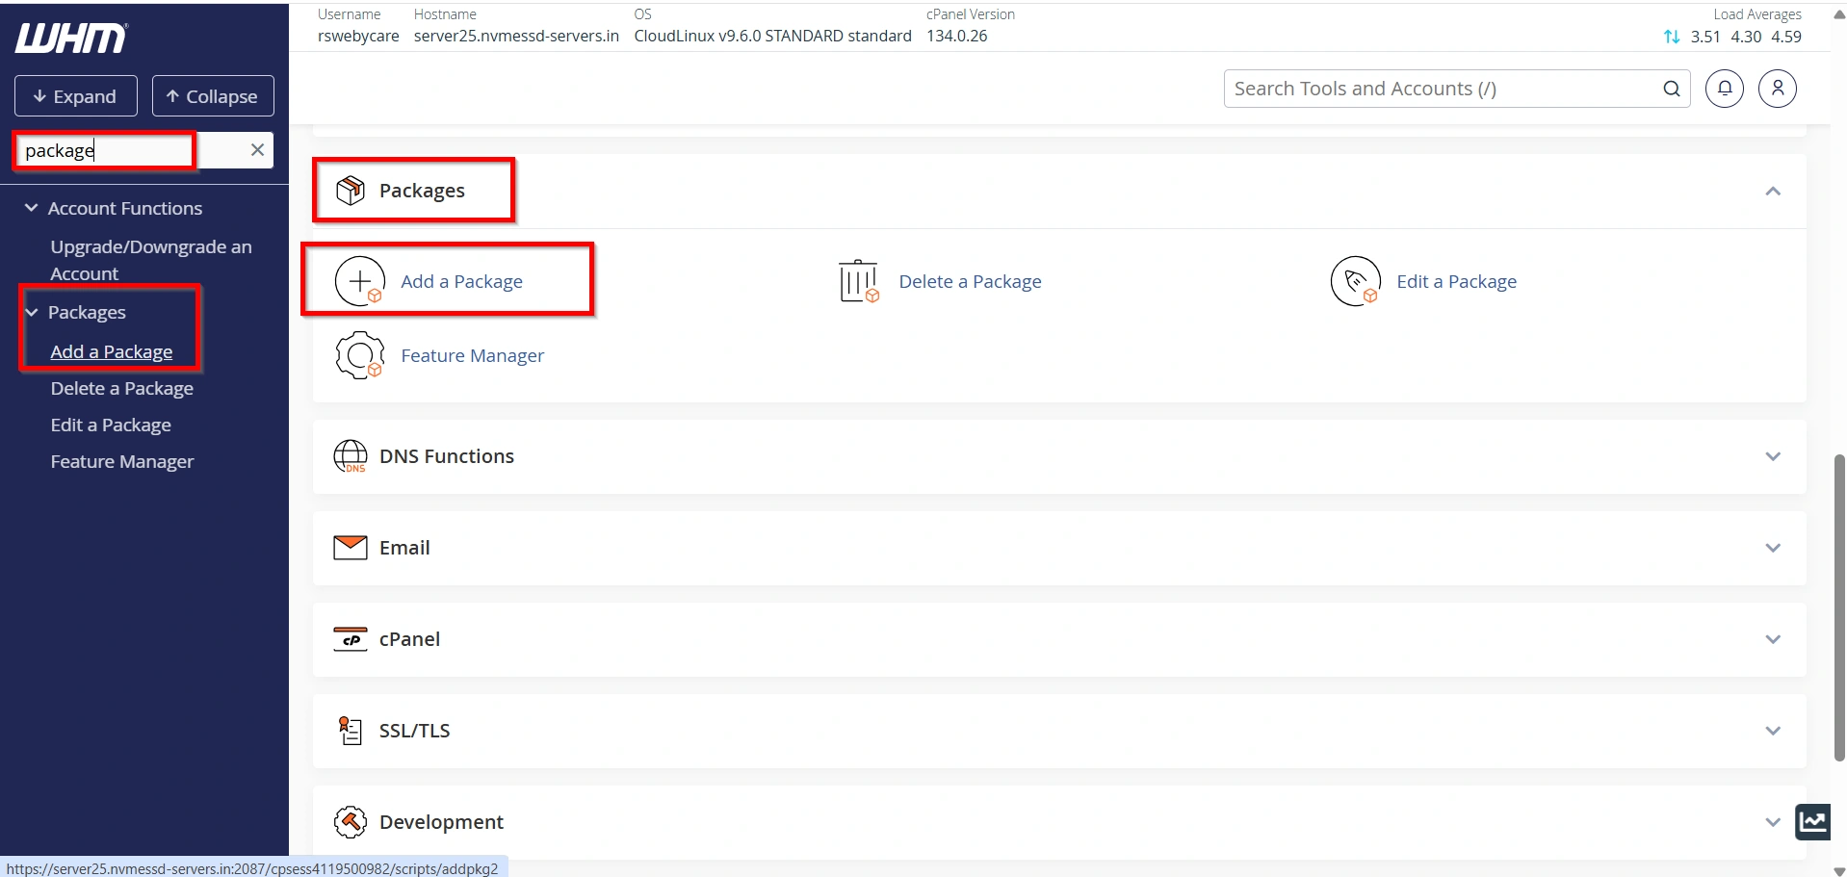Open Delete a Package link in main panel
This screenshot has width=1847, height=877.
[970, 281]
